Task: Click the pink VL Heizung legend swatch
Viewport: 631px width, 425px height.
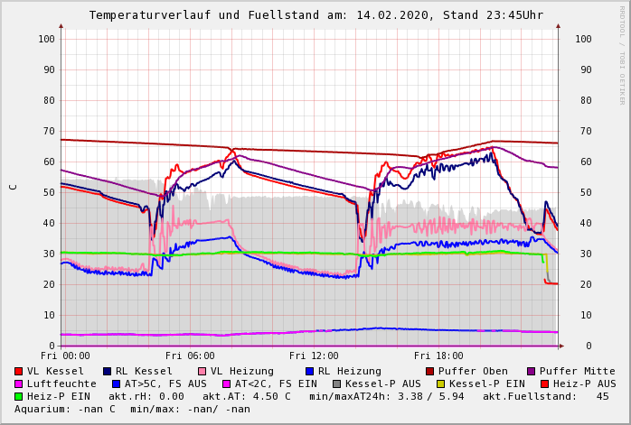Action: [202, 371]
